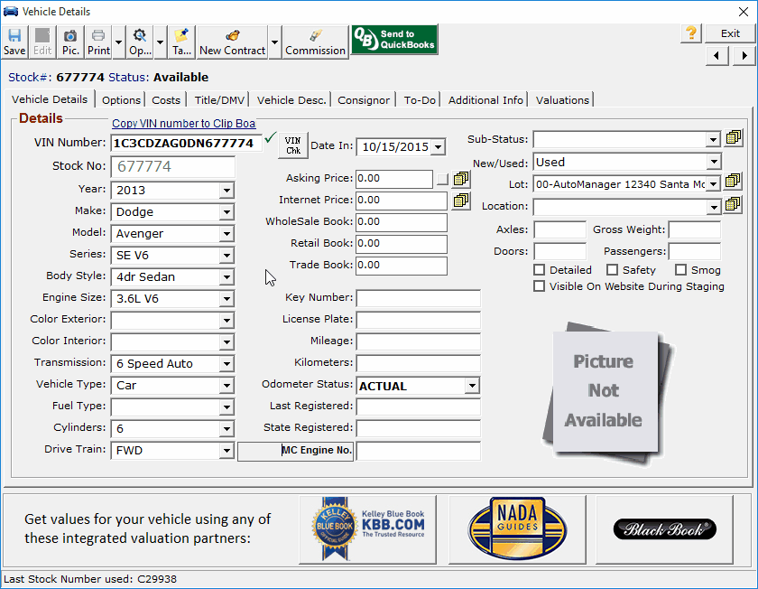Screen dimensions: 758x589
Task: Open the Pic. camera tool
Action: (x=70, y=41)
